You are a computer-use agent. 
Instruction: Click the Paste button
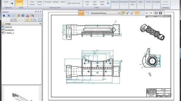tap(6, 2)
